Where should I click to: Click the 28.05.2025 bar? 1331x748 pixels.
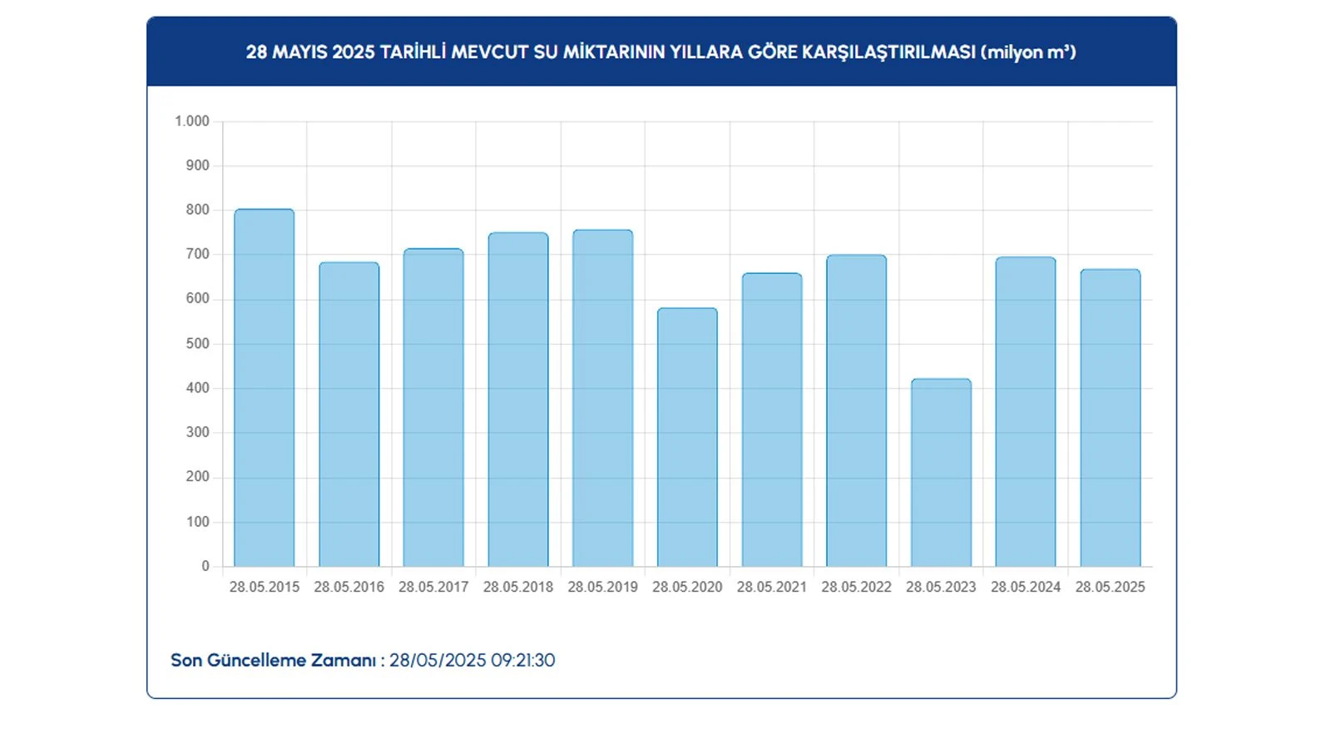coord(1110,418)
